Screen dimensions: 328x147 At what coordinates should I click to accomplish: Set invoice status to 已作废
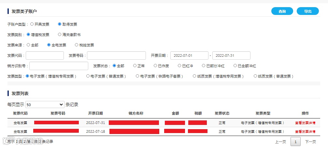(155, 66)
